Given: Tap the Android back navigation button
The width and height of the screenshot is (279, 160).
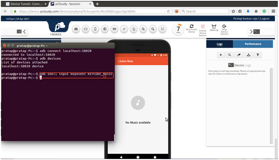Looking at the screenshot, I should [x=121, y=157].
